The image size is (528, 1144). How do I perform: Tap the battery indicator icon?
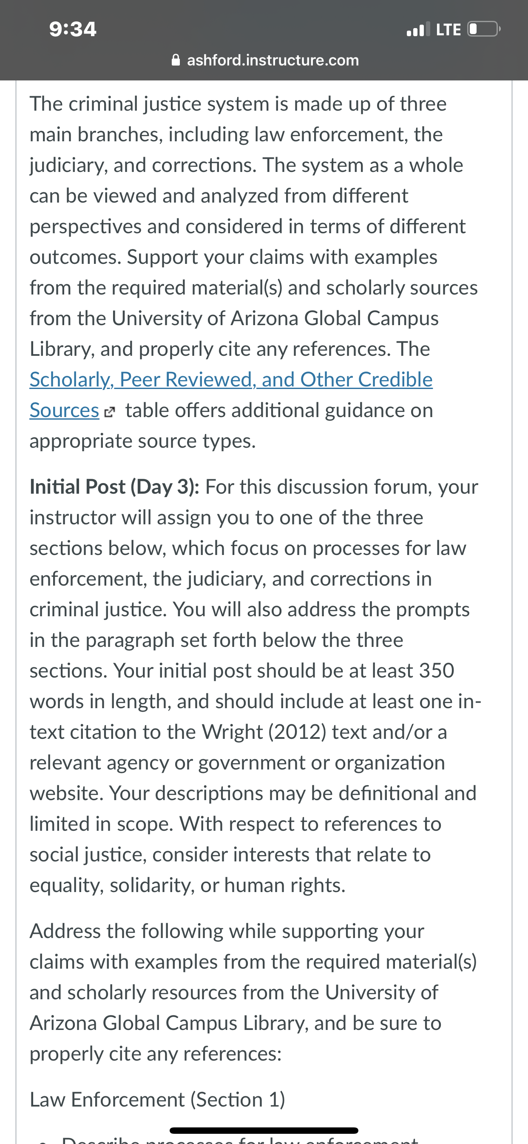pyautogui.click(x=484, y=29)
